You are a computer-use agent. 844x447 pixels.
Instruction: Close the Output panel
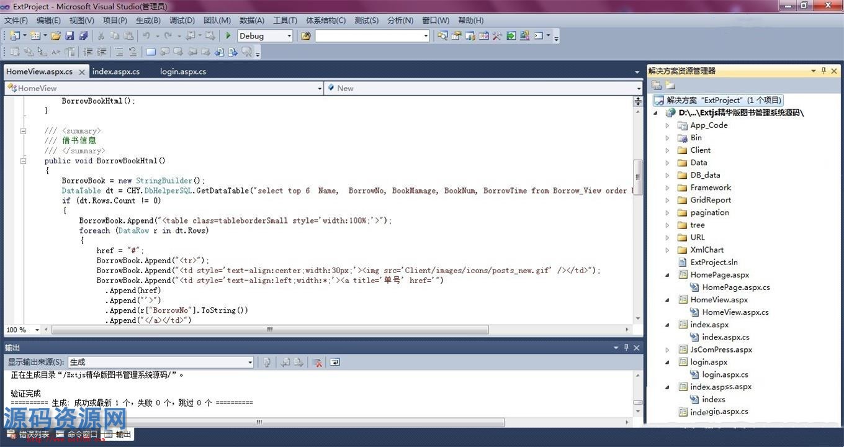[636, 348]
